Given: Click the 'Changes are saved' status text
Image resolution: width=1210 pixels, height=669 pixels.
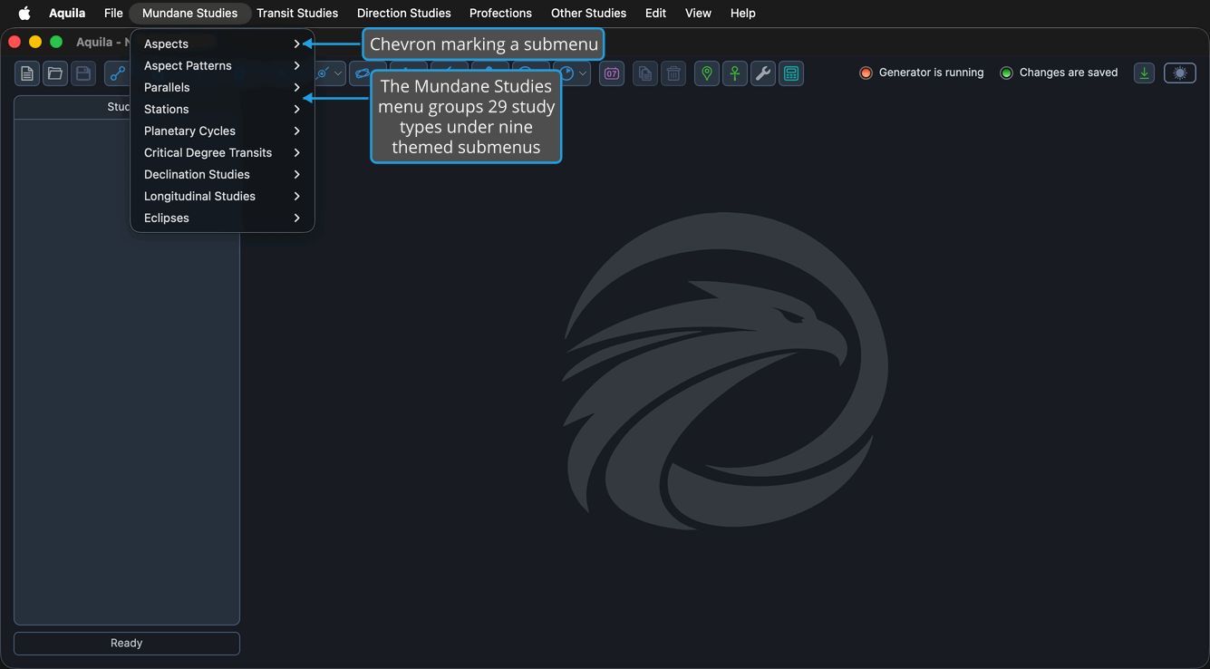Looking at the screenshot, I should (x=1069, y=73).
